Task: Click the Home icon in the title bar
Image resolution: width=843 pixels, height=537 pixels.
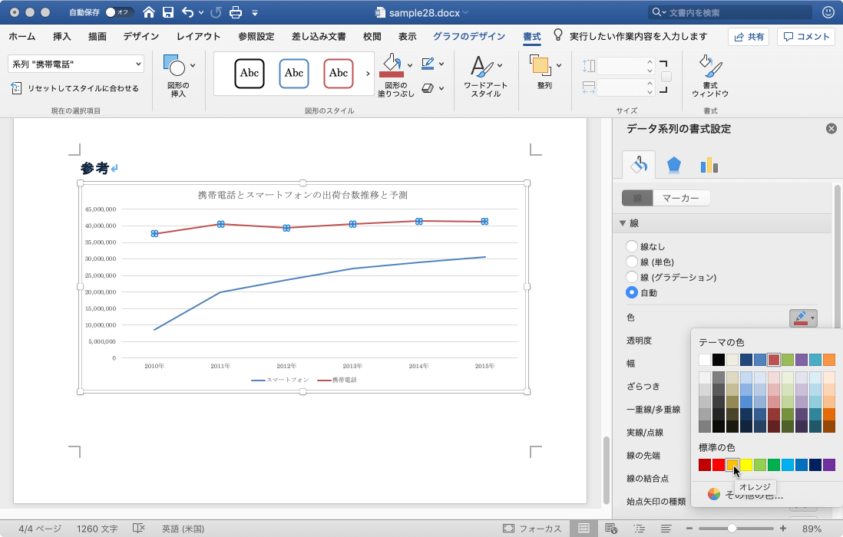Action: coord(148,12)
